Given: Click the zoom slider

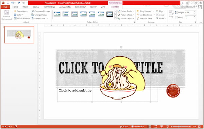Looking at the screenshot, I should click(x=181, y=127).
